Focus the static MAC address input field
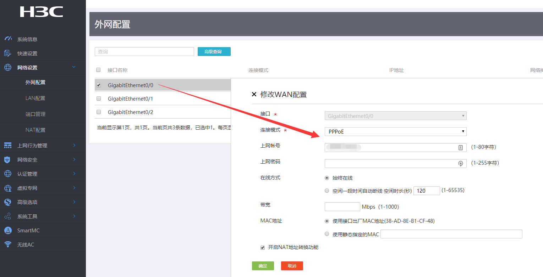 click(451, 234)
